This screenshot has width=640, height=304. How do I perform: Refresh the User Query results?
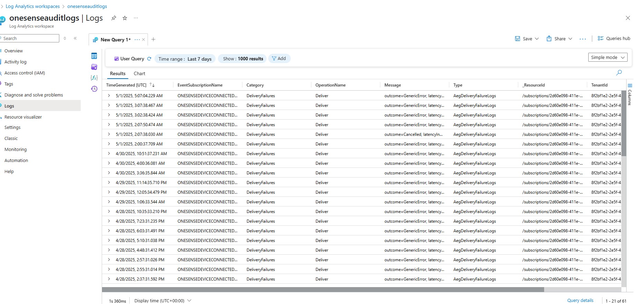point(149,59)
